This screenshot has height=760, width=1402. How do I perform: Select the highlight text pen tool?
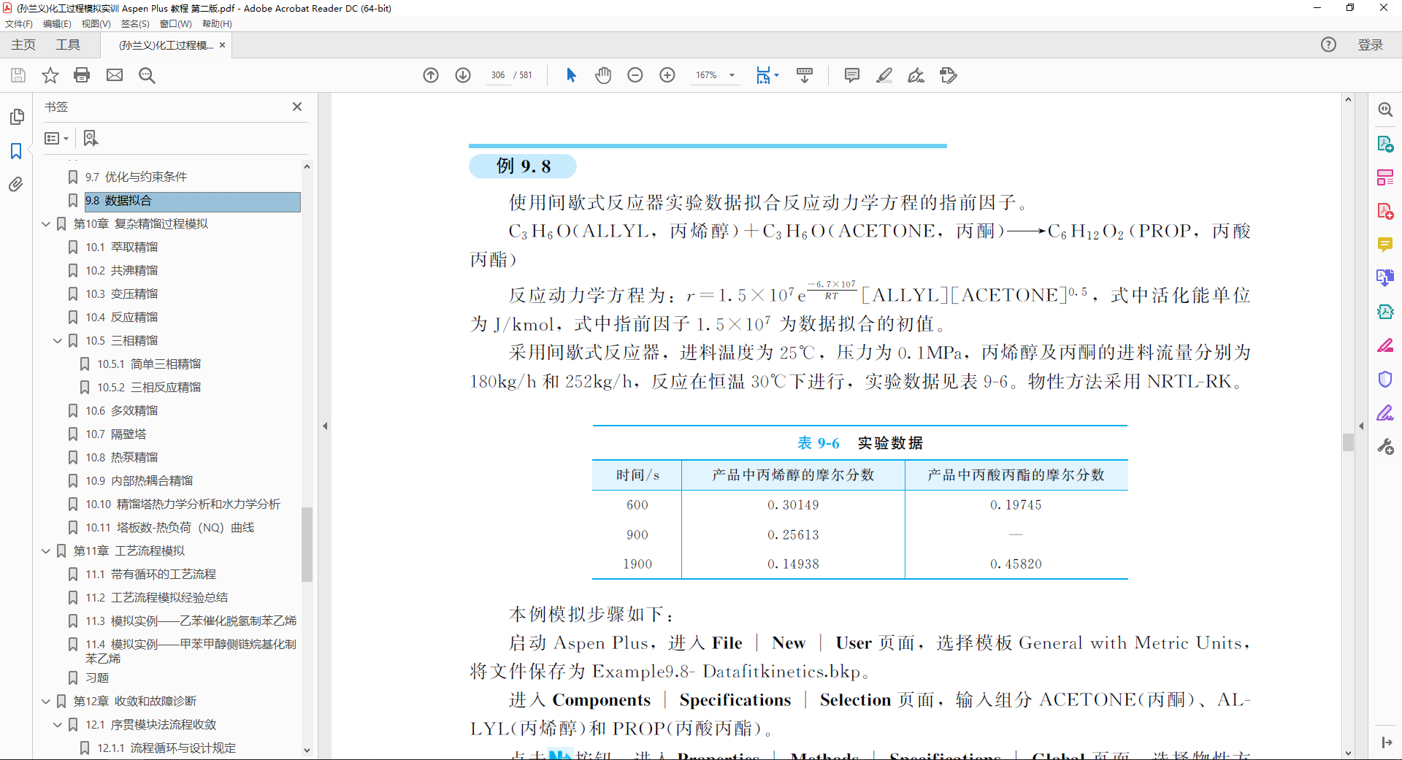coord(884,75)
